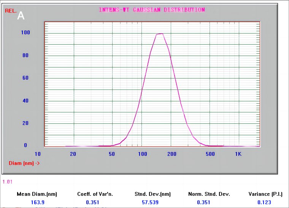Click the pink '1.01' text below chart
Screen dimensions: 289x208
[x=7, y=182]
